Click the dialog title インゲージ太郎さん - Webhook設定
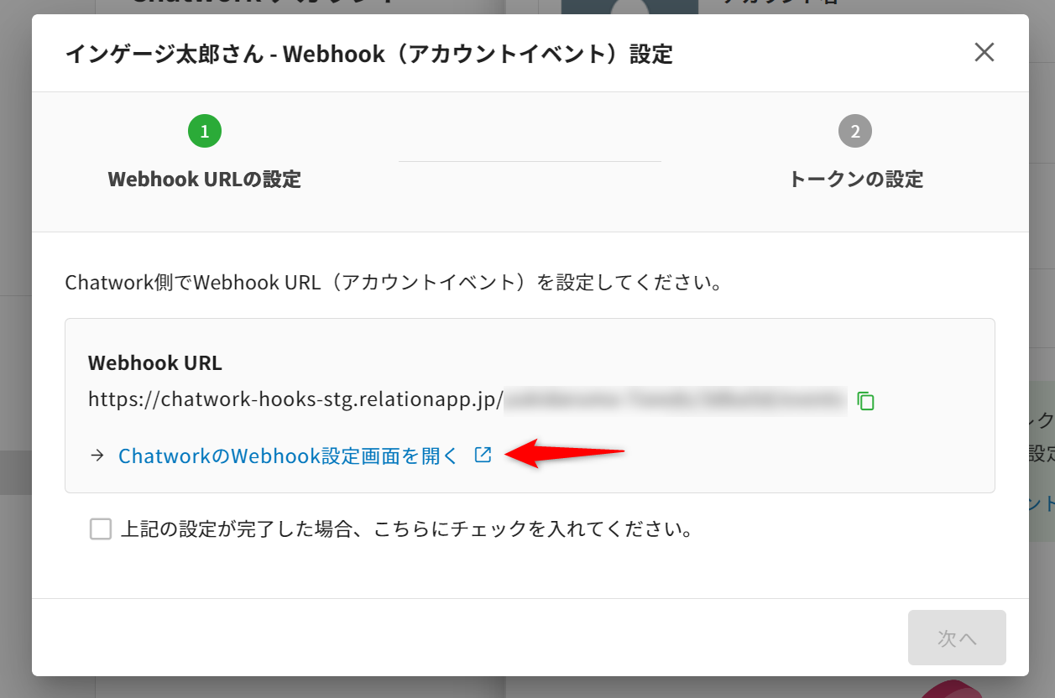This screenshot has height=698, width=1055. point(369,55)
